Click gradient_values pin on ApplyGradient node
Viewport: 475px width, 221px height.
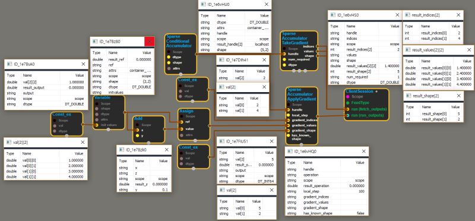tap(289, 125)
